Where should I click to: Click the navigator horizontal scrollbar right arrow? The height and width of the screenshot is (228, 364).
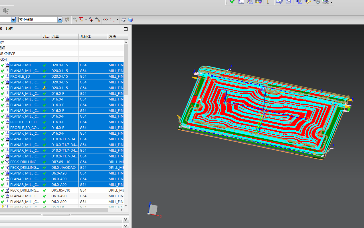coord(121,210)
